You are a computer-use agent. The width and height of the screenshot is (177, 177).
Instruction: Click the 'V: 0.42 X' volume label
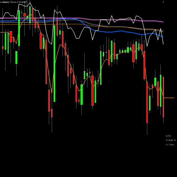point(171,140)
